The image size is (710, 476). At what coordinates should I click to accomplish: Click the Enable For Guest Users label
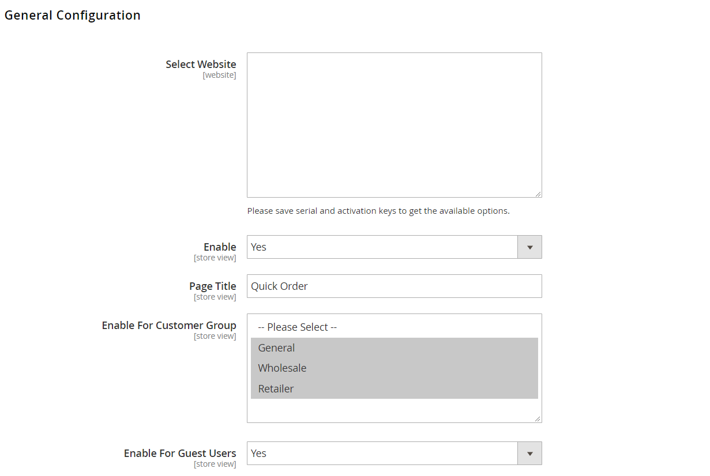coord(180,453)
